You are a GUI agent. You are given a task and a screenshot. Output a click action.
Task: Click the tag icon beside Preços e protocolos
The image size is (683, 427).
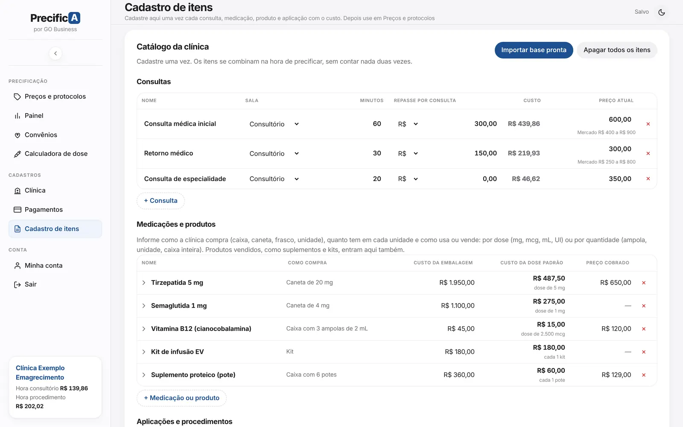(18, 97)
